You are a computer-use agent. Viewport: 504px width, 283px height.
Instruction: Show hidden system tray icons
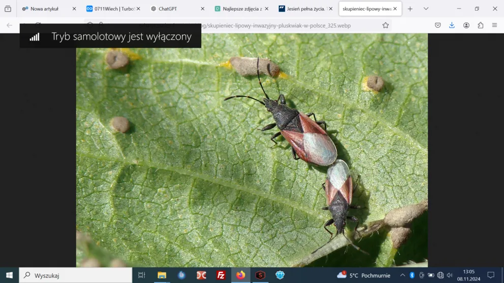(402, 275)
